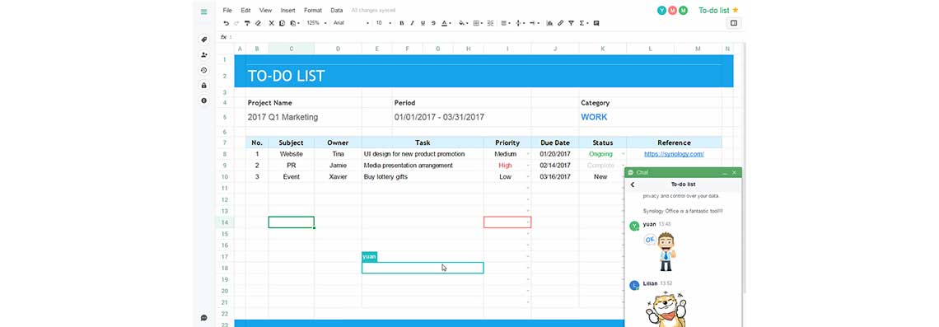This screenshot has height=327, width=939.
Task: Open the cell borders dropdown
Action: 478,23
